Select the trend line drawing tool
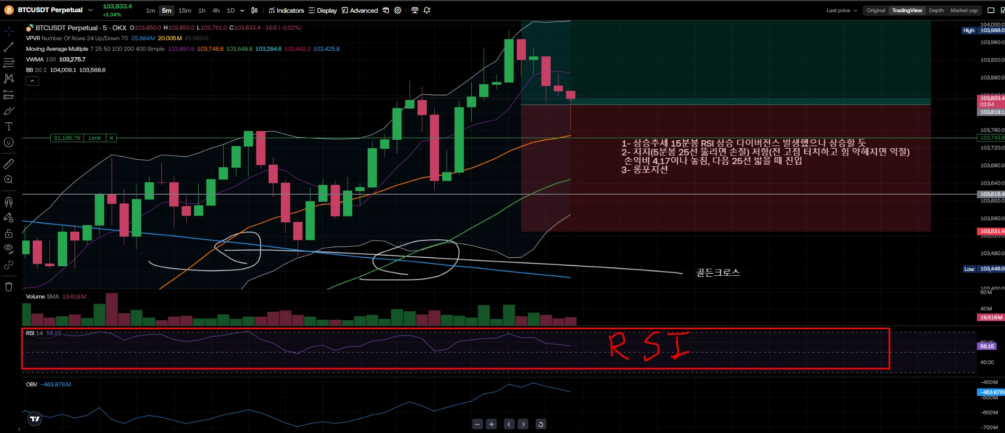Screen dimensions: 1005x433 click(9, 47)
